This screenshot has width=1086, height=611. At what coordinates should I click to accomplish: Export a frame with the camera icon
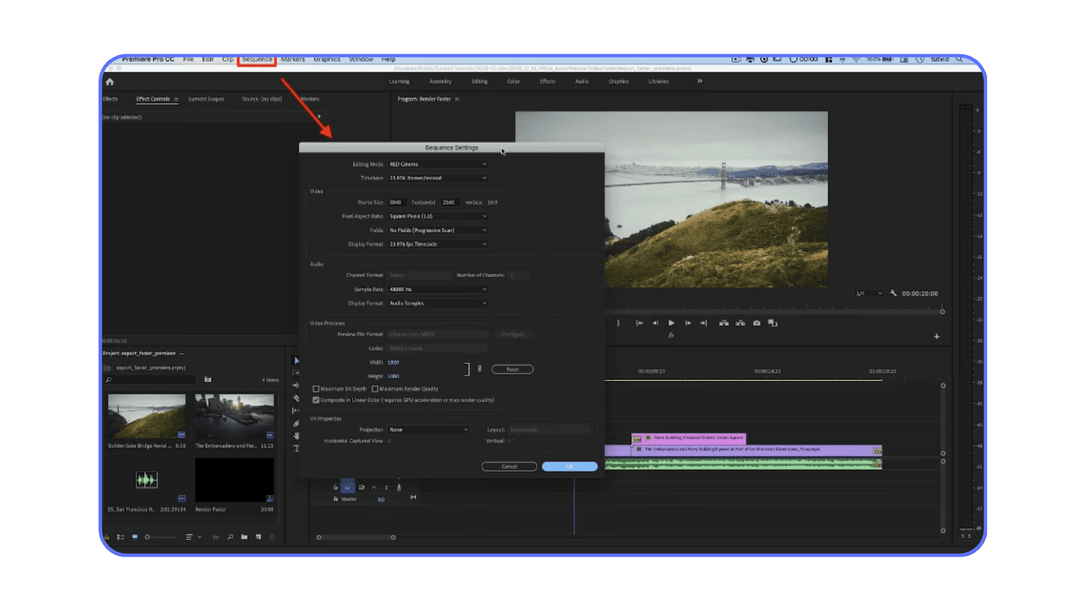[756, 323]
